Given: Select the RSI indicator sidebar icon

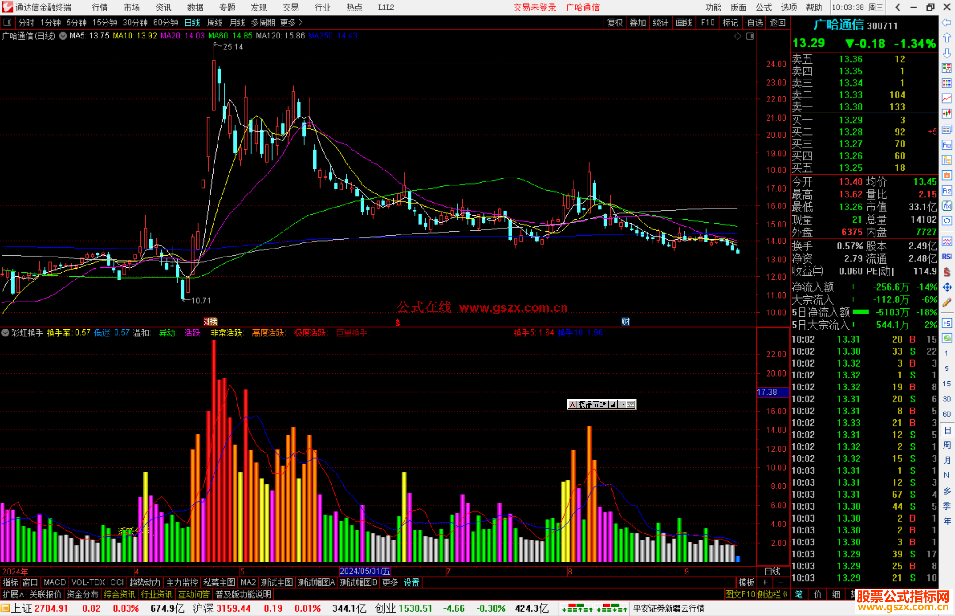Looking at the screenshot, I should coord(947,257).
